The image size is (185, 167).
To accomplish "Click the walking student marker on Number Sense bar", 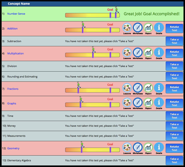I will [x=117, y=10].
